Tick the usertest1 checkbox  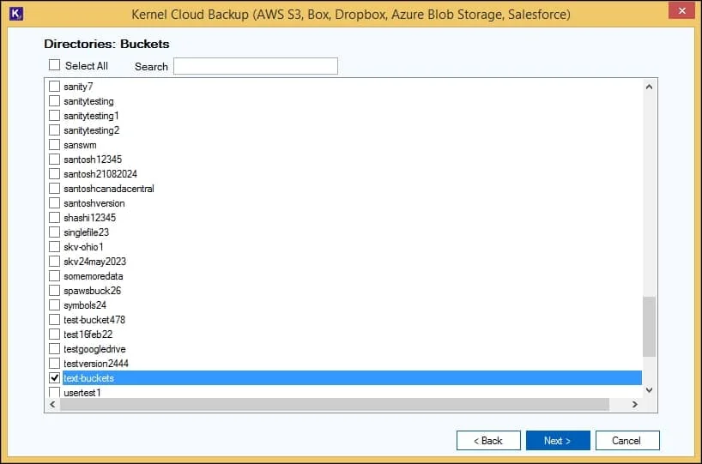pyautogui.click(x=55, y=392)
